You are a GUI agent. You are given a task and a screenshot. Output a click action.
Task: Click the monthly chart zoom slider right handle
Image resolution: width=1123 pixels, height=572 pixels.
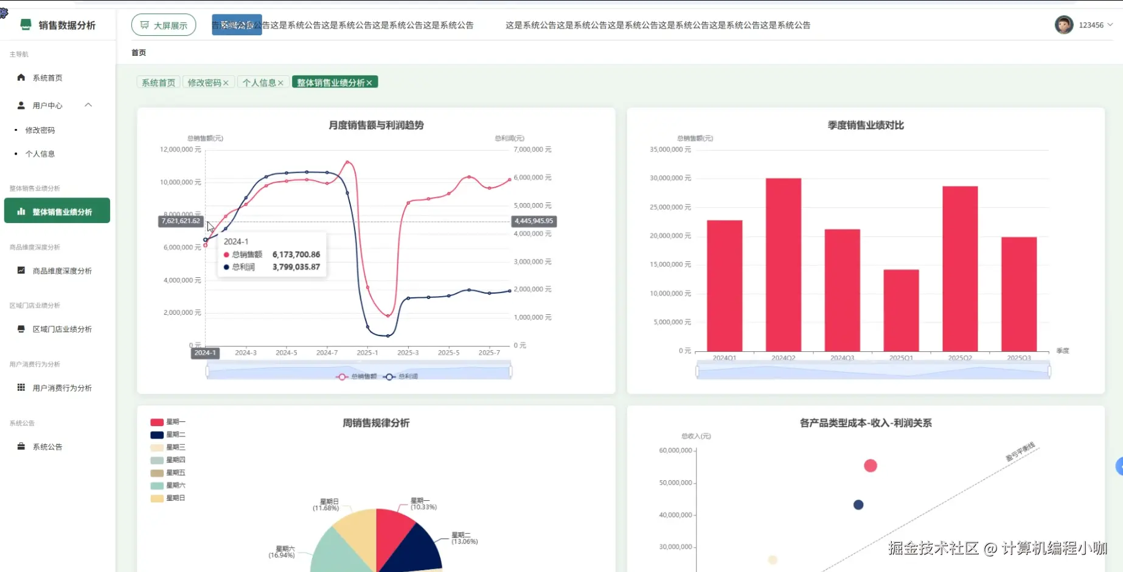coord(510,371)
